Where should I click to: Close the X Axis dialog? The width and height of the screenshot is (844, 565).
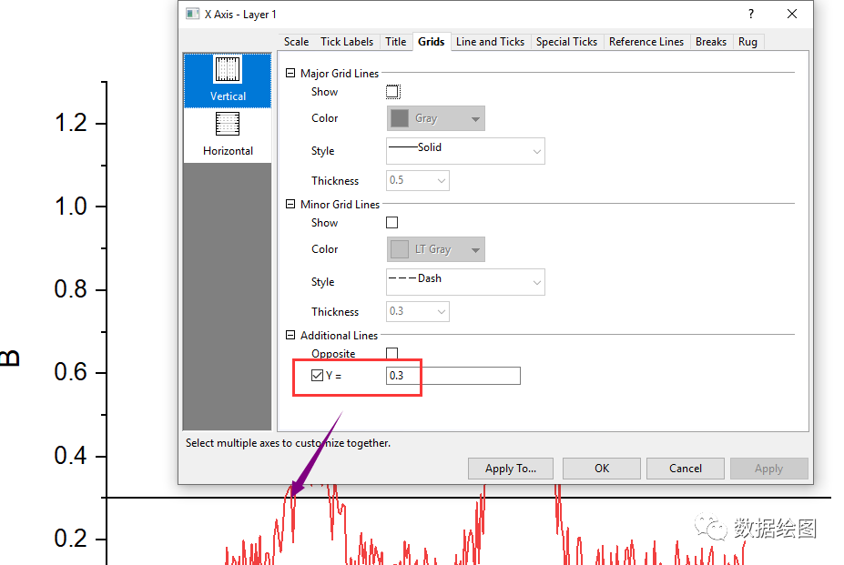click(792, 14)
